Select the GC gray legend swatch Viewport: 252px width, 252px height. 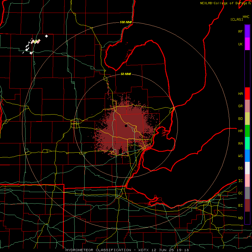(x=247, y=193)
